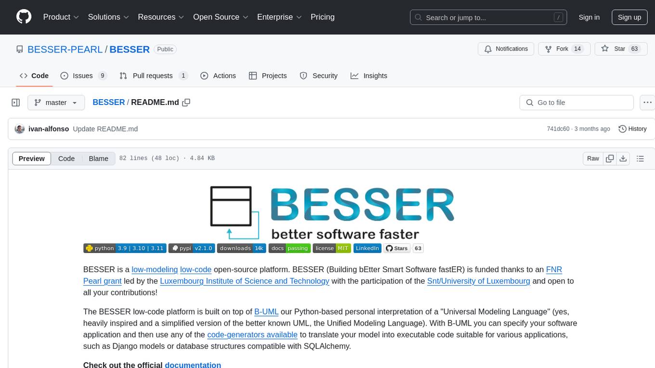Click the python versions badge
The width and height of the screenshot is (655, 368).
pyautogui.click(x=125, y=248)
